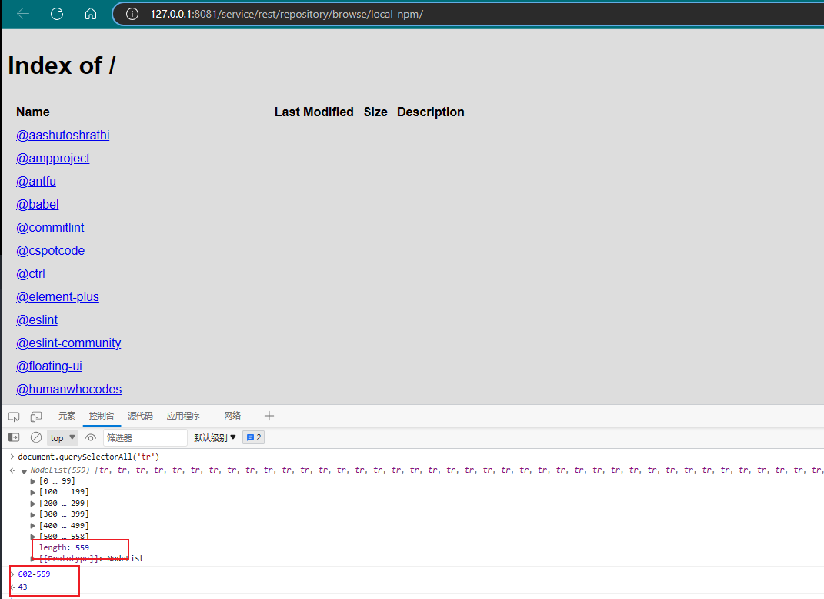Open live expression eye icon
Screen dimensions: 824x599
coord(90,437)
